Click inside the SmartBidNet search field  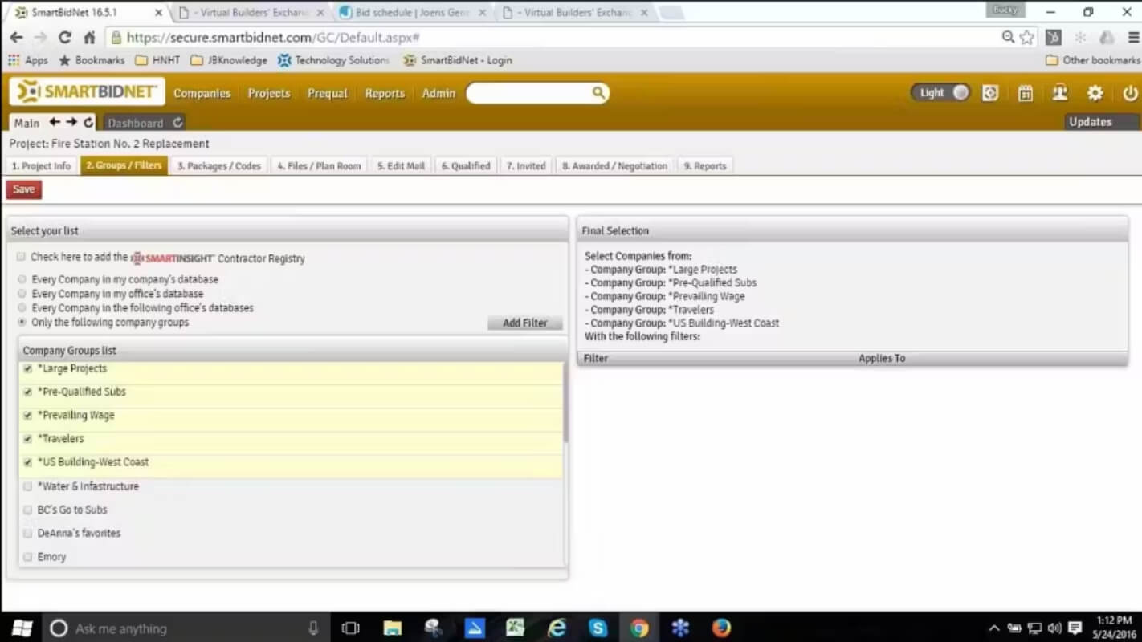pyautogui.click(x=530, y=93)
